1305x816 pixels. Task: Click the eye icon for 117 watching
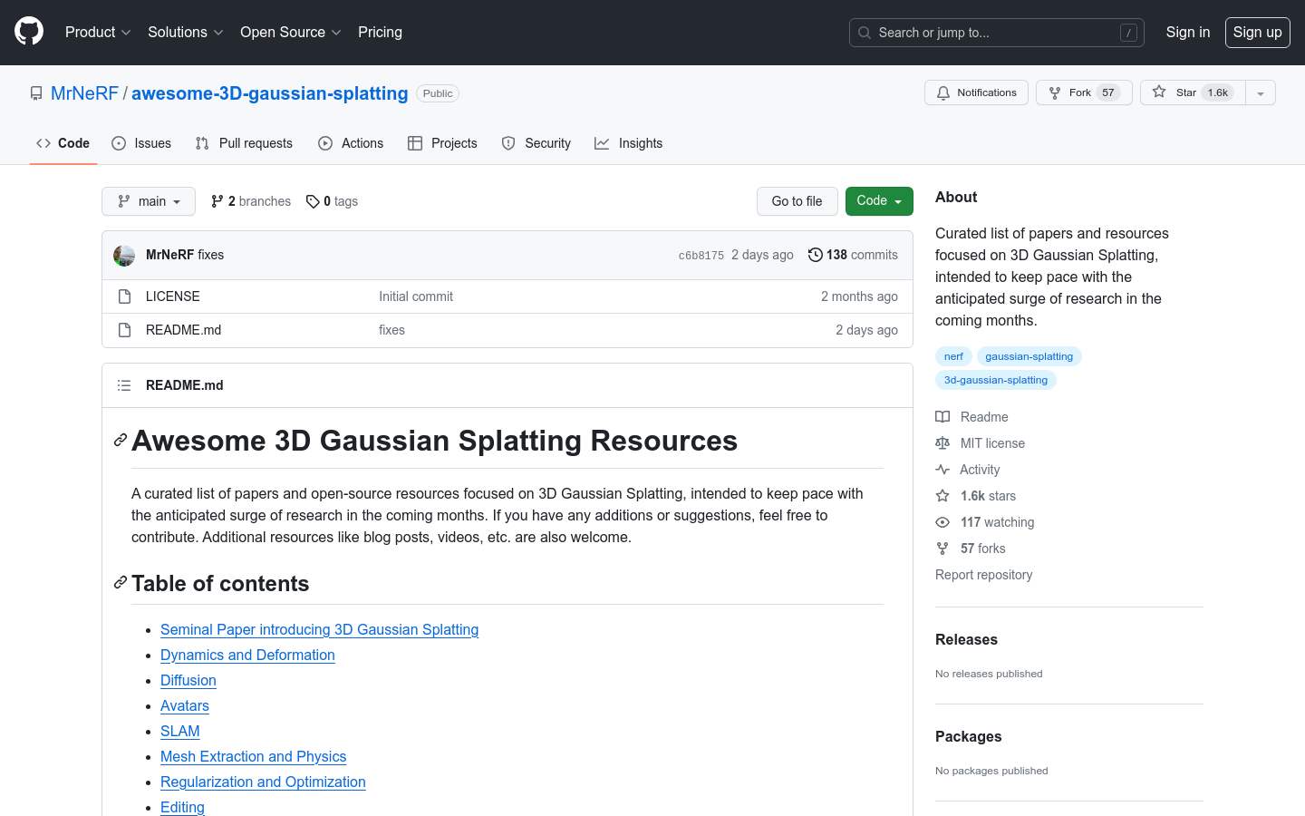pyautogui.click(x=942, y=522)
